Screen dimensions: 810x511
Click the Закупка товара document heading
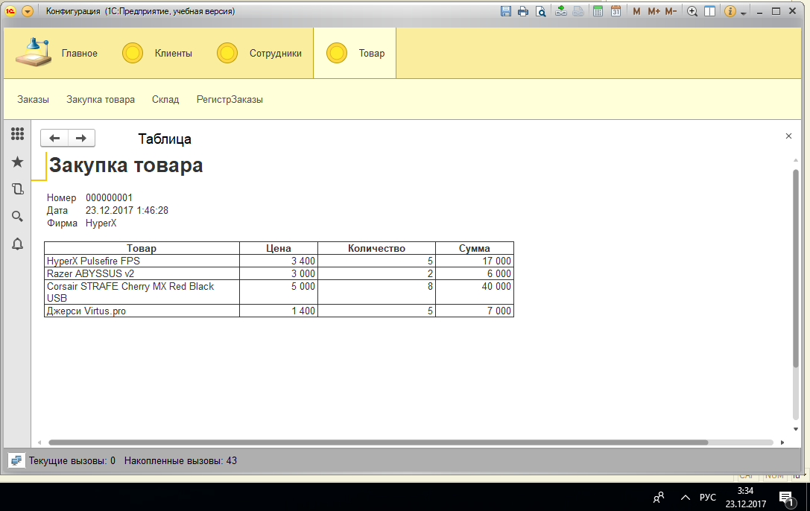pos(125,165)
